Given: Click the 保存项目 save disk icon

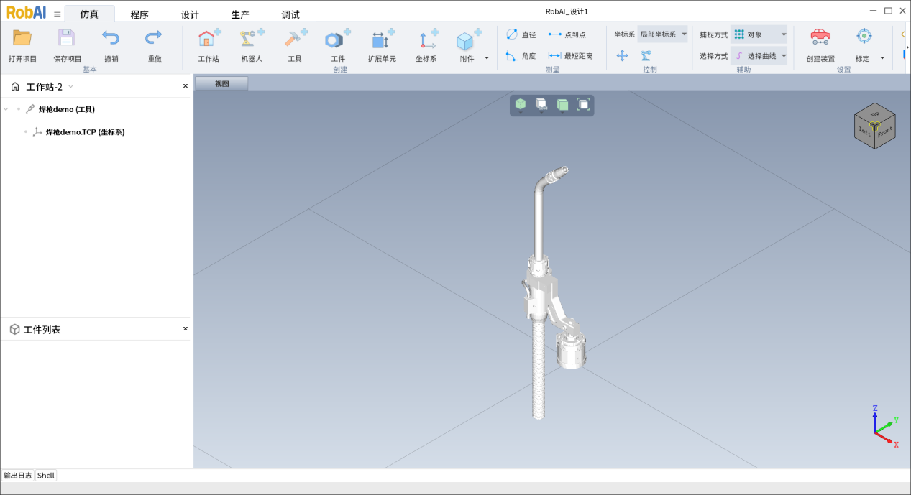Looking at the screenshot, I should point(67,38).
